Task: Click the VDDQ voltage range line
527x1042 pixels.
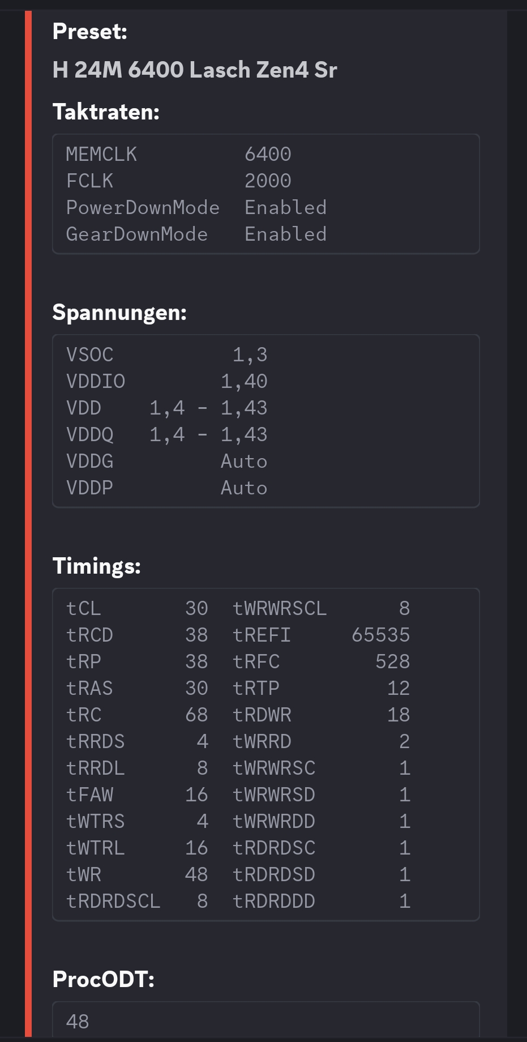Action: pos(166,434)
